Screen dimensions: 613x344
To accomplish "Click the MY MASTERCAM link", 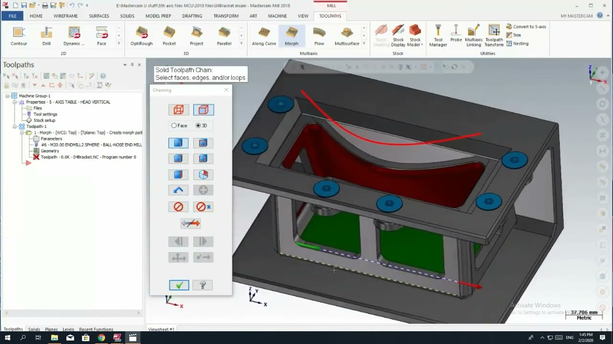I will pos(577,16).
